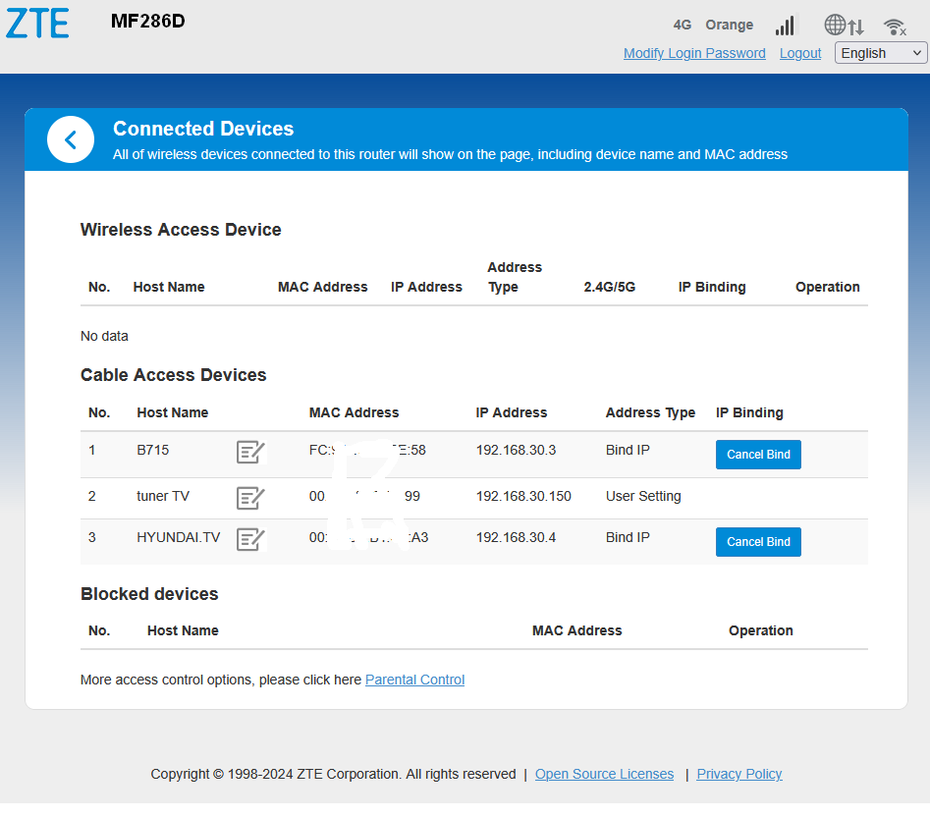Viewport: 930px width, 817px height.
Task: Edit the host name for B715
Action: pos(250,452)
